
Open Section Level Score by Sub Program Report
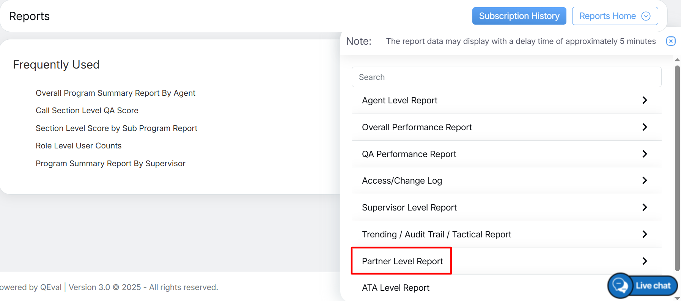point(116,128)
